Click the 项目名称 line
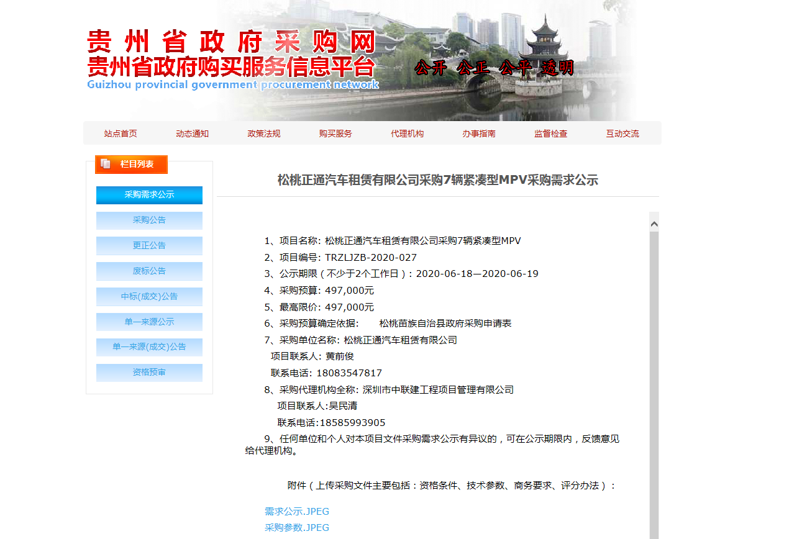807x539 pixels. tap(393, 241)
